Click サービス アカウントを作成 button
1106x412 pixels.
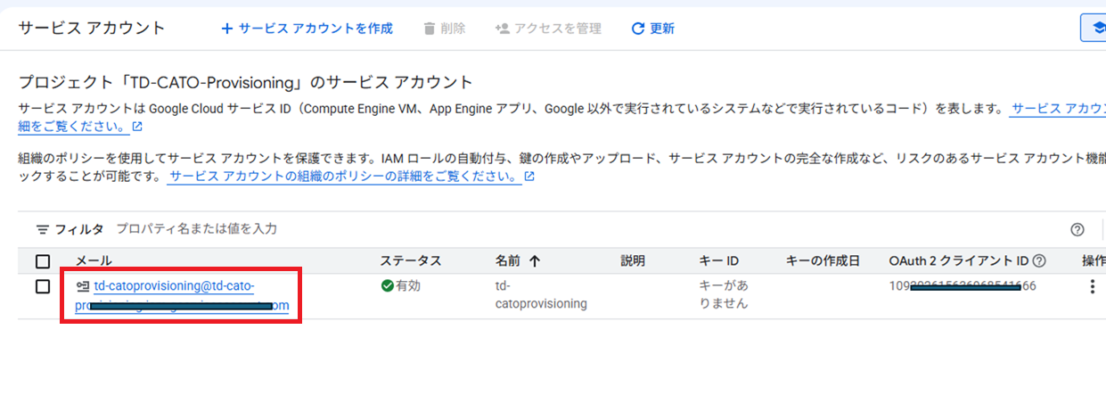click(307, 29)
